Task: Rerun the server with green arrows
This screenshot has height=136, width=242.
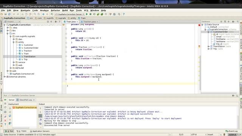Action: [5, 100]
